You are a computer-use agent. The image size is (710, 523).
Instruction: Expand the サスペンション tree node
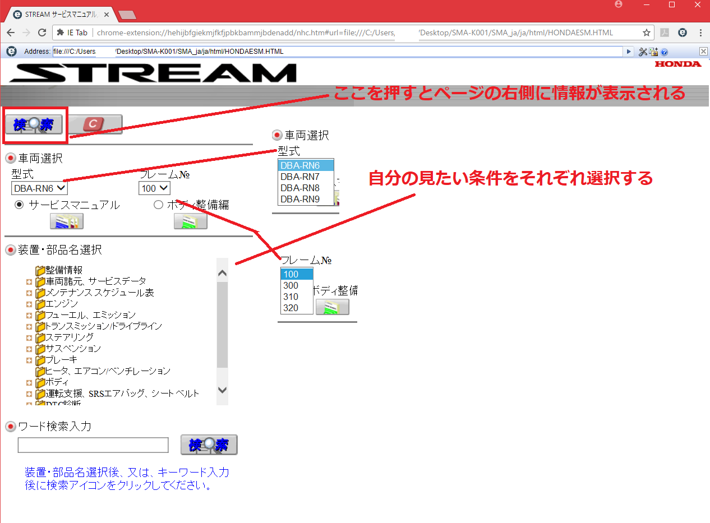[x=29, y=349]
